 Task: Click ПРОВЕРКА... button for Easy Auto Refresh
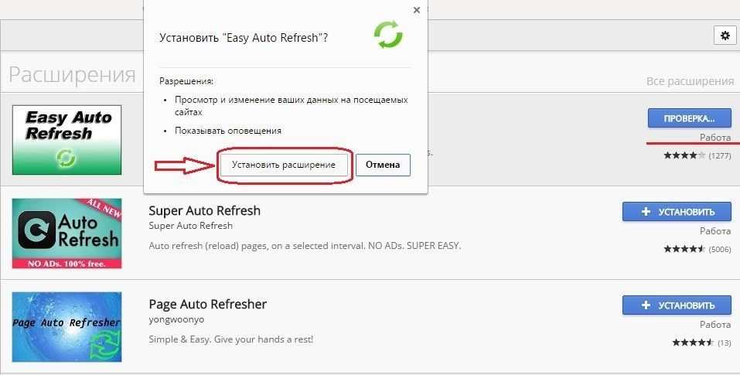pos(690,118)
